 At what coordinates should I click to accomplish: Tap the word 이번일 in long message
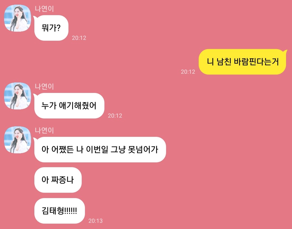coord(97,150)
